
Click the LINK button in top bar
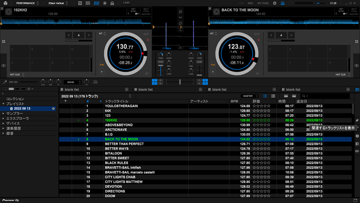(x=126, y=3)
